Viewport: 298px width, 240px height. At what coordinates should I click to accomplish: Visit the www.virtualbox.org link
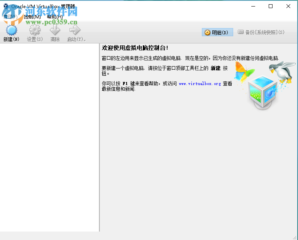click(200, 83)
